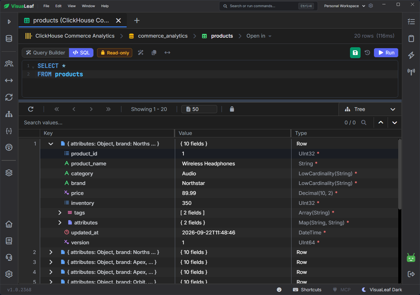The height and width of the screenshot is (295, 420).
Task: Open the news log sidebar icon
Action: point(9,241)
